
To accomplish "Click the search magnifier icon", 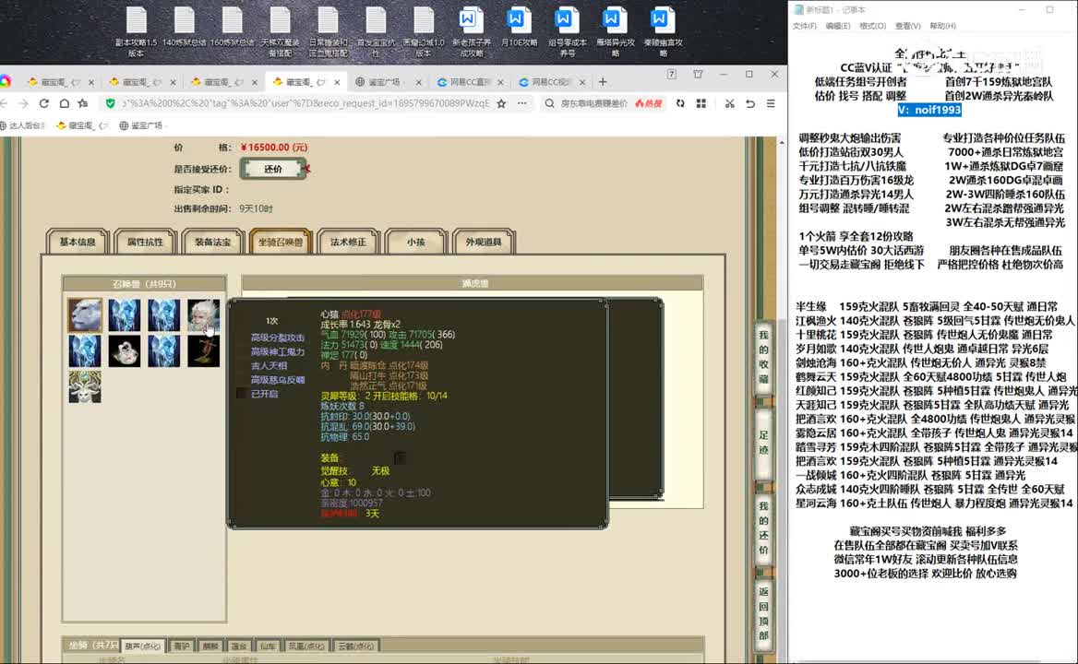I will coord(549,103).
